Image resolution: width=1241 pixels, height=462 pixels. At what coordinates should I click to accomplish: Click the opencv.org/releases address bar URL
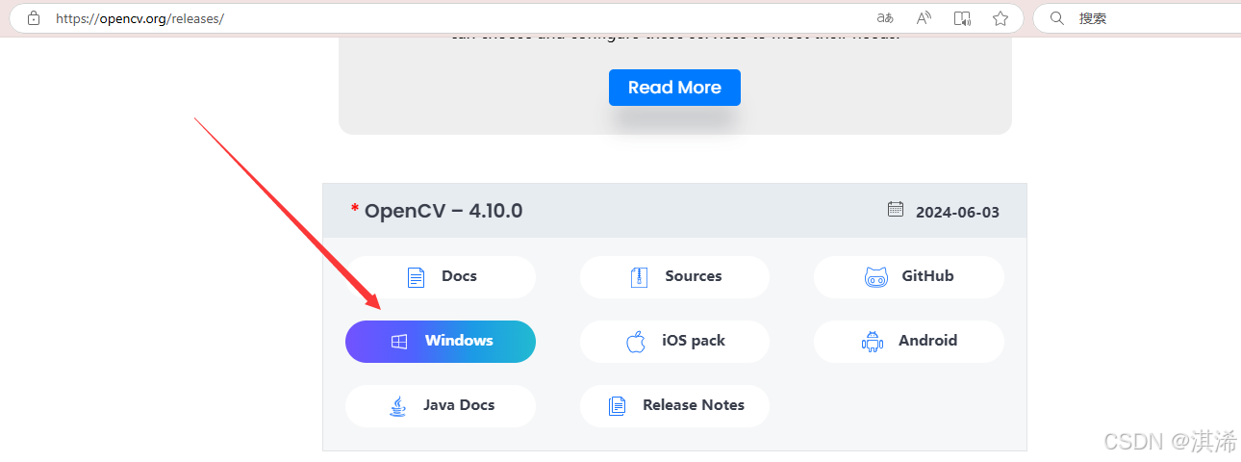tap(139, 18)
